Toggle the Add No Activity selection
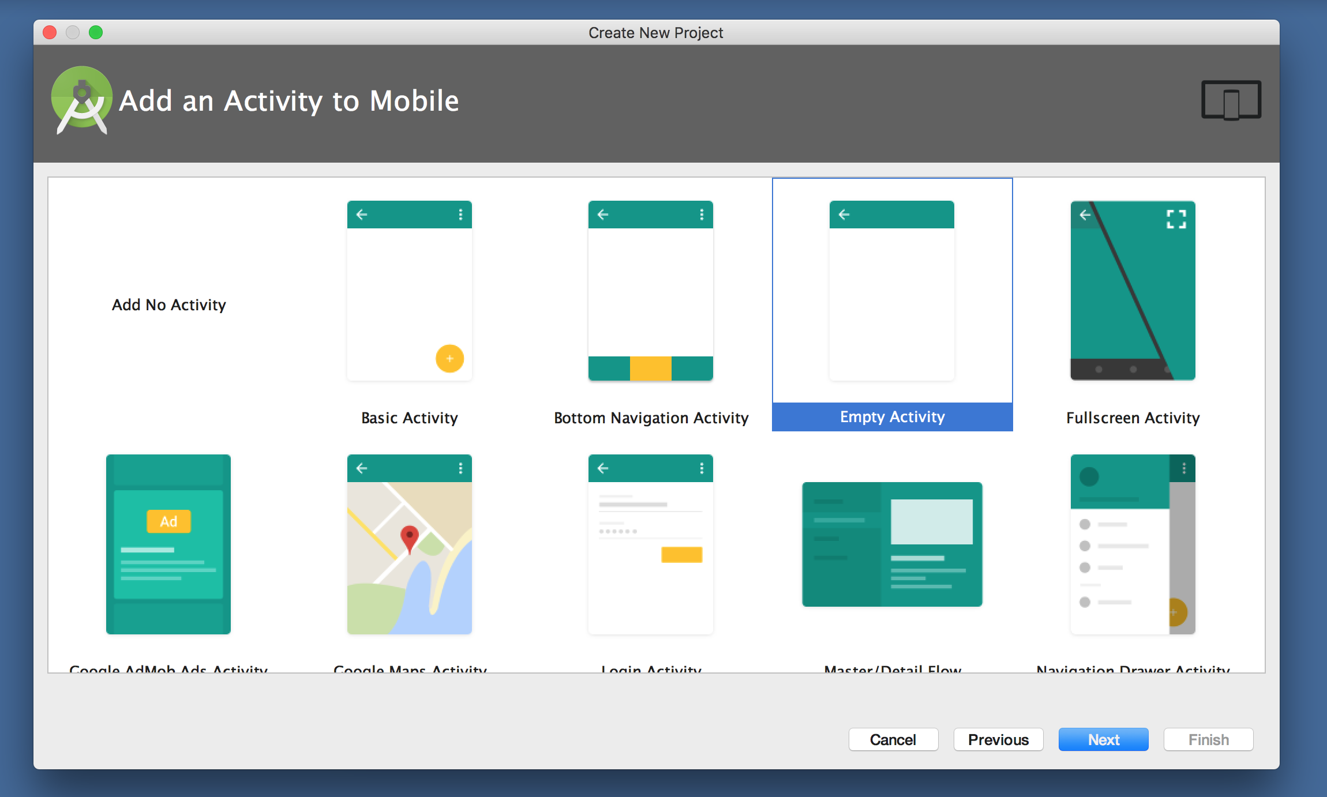This screenshot has height=797, width=1327. pos(168,304)
